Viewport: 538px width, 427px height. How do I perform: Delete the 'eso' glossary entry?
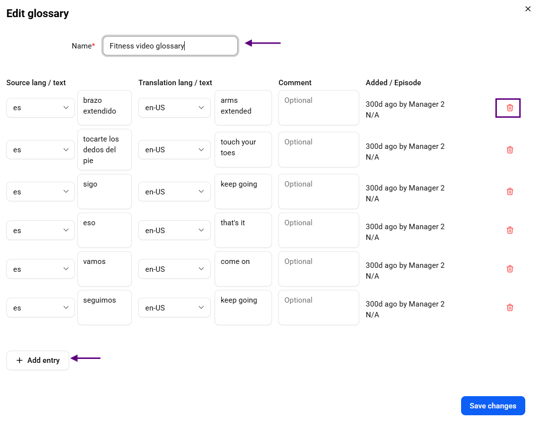pos(510,230)
